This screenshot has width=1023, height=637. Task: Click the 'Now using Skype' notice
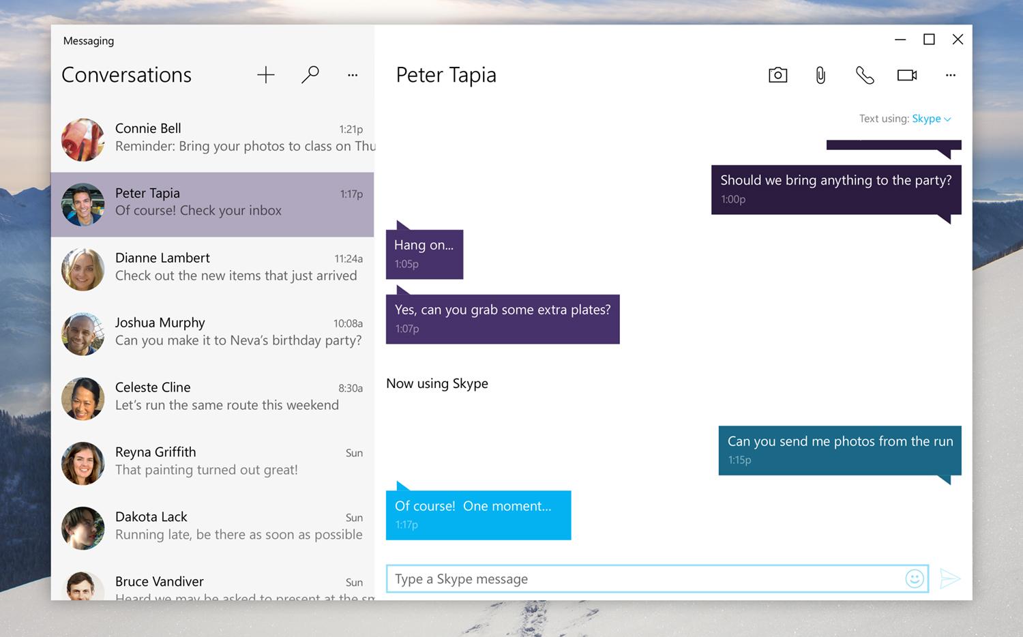pyautogui.click(x=437, y=383)
